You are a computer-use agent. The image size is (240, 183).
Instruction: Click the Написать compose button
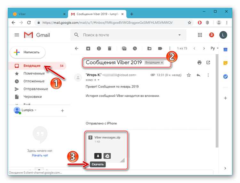pos(28,52)
